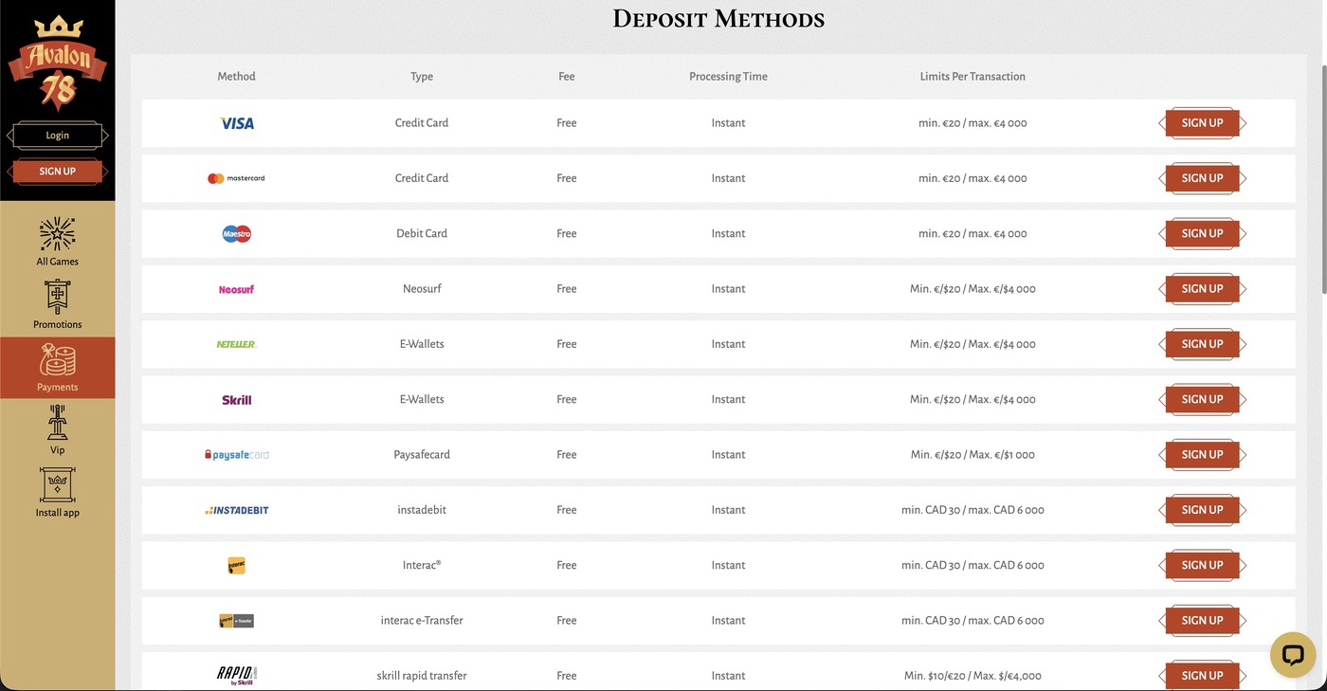The width and height of the screenshot is (1327, 691).
Task: Click the Skrill logo
Action: 237,400
